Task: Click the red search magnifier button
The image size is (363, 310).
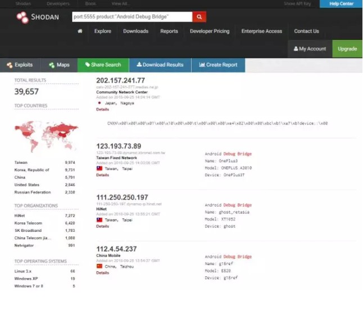Action: 199,17
